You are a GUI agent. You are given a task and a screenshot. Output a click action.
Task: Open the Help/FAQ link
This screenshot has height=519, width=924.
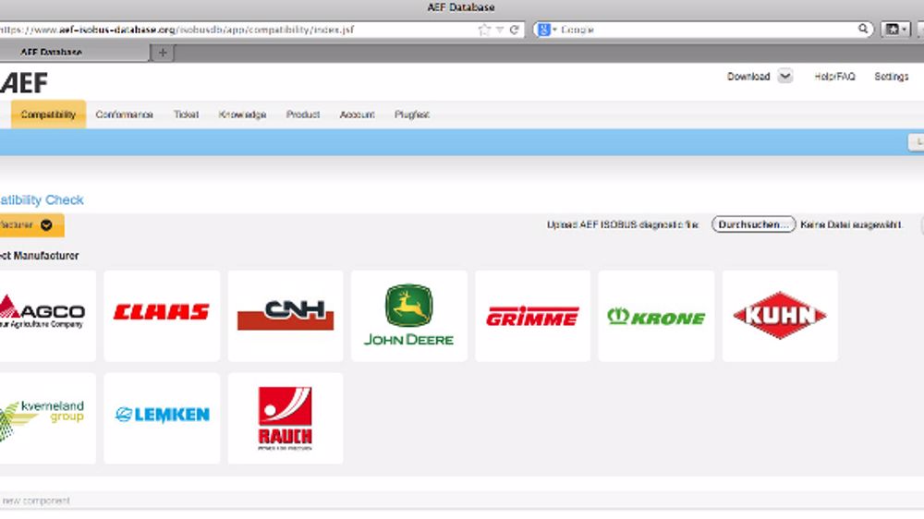(834, 77)
